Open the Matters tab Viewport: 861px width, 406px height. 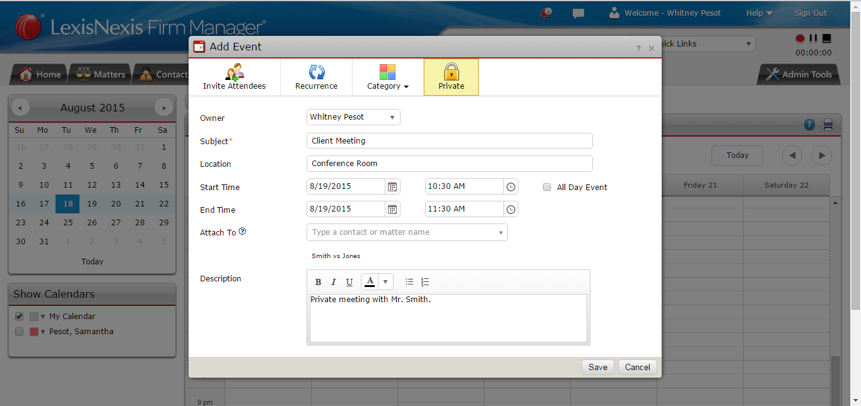point(101,74)
